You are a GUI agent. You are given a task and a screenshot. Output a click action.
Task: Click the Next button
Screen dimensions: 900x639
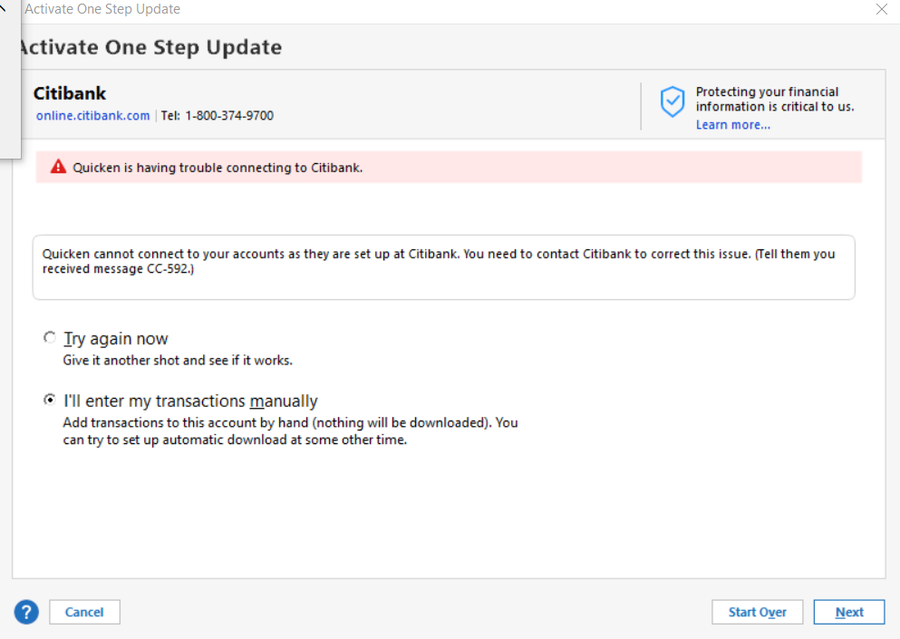848,612
